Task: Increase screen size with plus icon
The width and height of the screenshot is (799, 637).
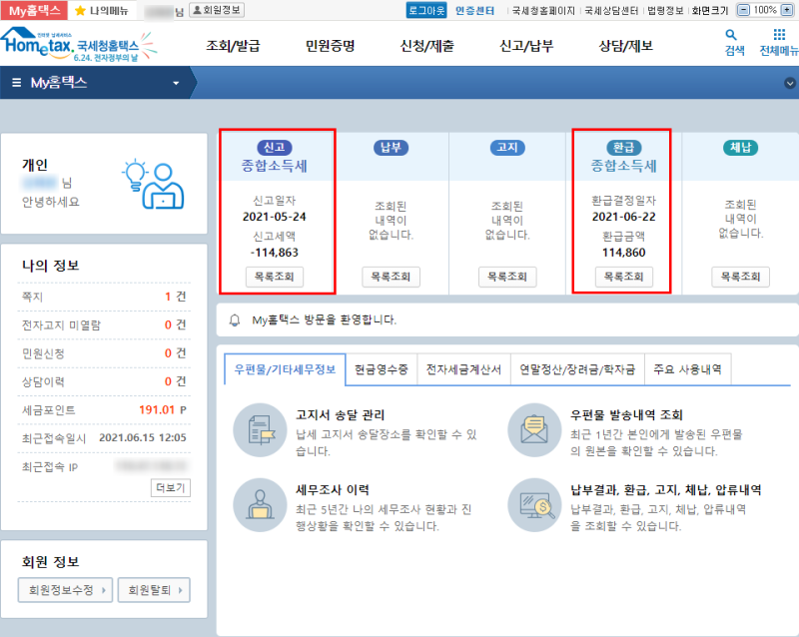Action: click(787, 10)
